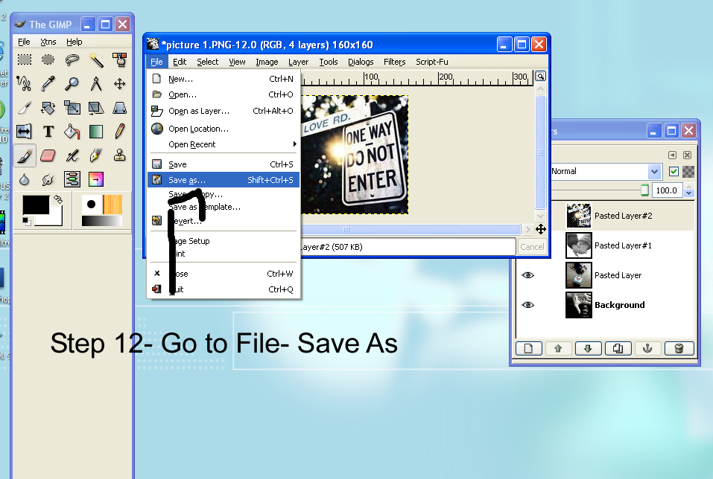Select the Bucket Fill tool
This screenshot has width=713, height=479.
72,132
